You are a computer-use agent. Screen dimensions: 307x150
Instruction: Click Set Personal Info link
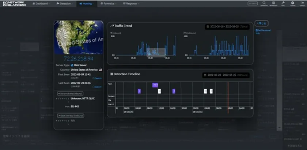click(263, 31)
